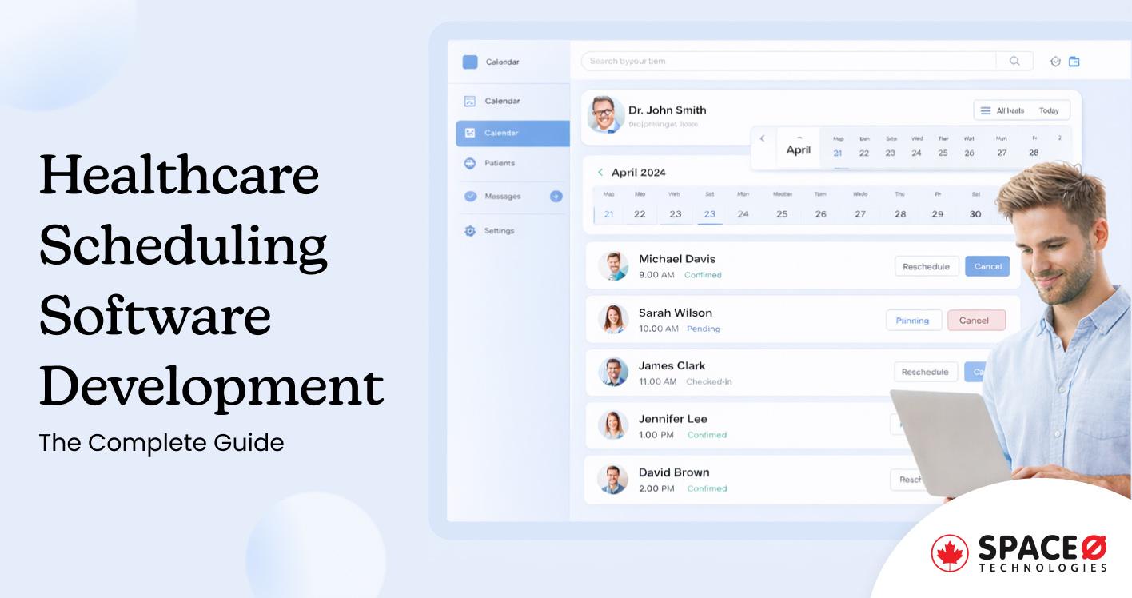The height and width of the screenshot is (598, 1132).
Task: Select Sarah Wilson's Pending status
Action: coord(704,329)
